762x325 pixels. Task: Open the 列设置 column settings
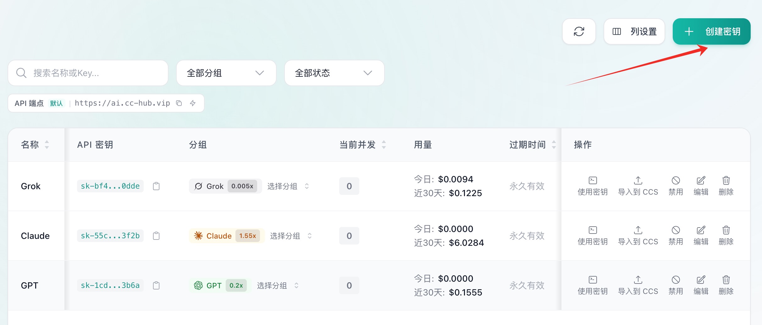[634, 31]
